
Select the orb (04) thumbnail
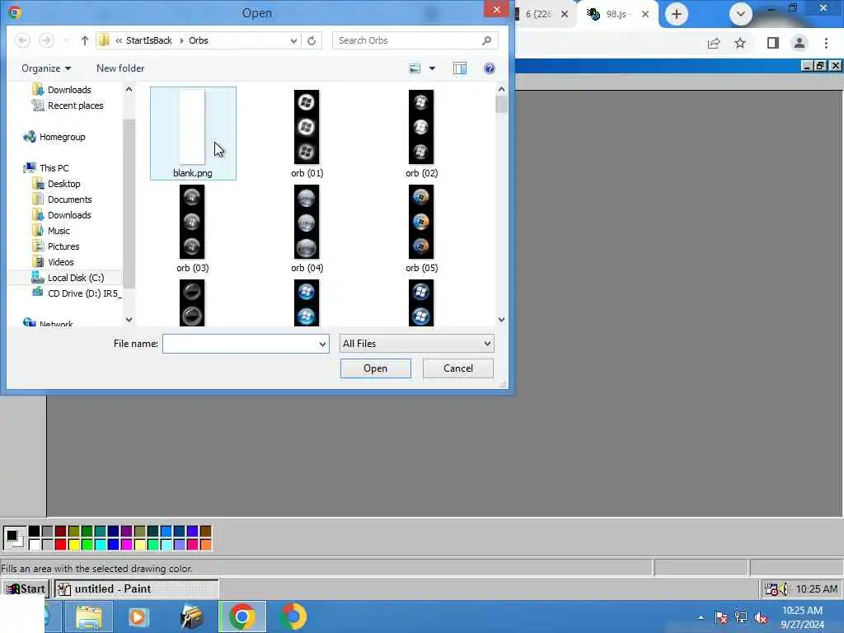(307, 222)
